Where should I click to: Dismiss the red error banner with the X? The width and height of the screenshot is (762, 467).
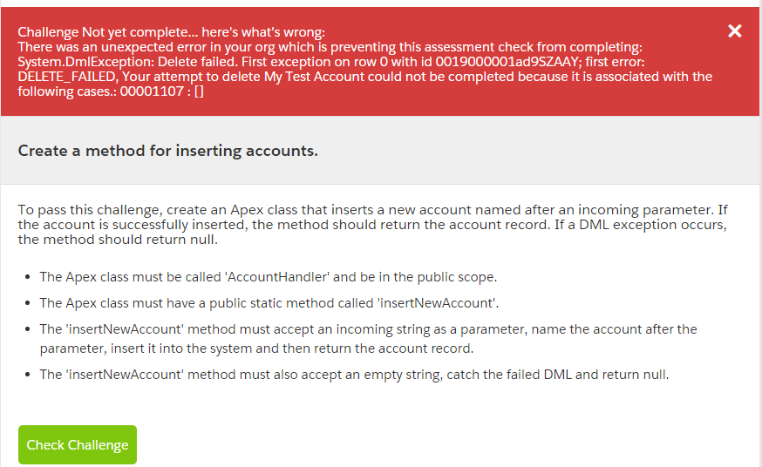pos(735,31)
